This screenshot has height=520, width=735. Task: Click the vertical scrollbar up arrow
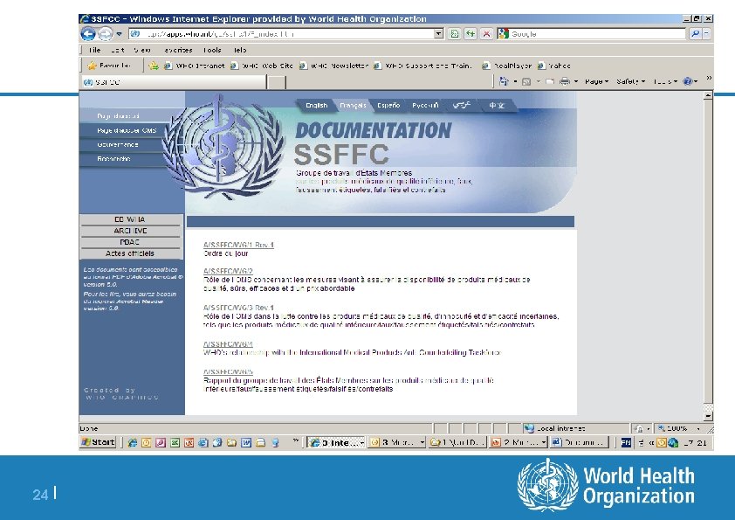[x=708, y=96]
